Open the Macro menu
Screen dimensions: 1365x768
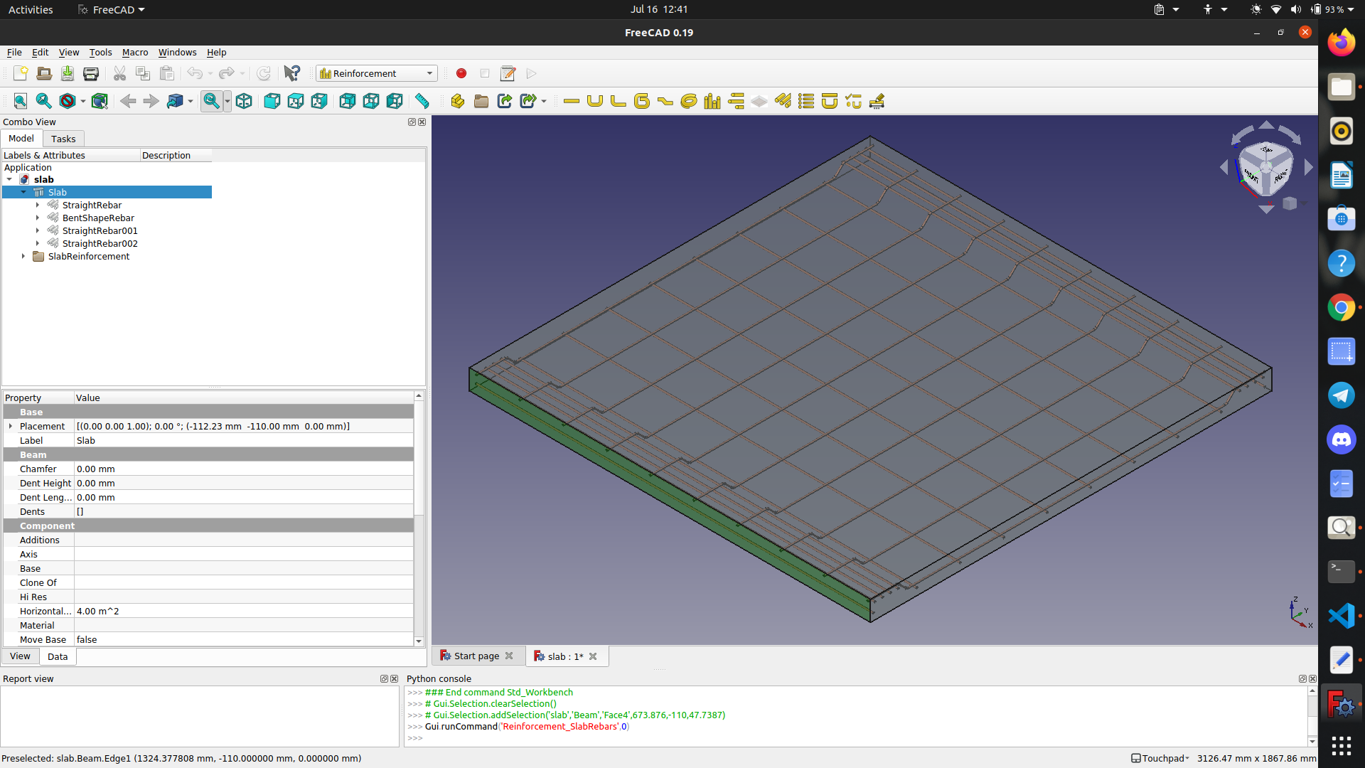coord(134,52)
